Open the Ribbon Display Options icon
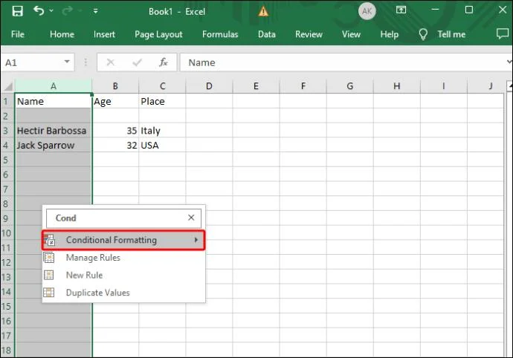The image size is (513, 358). tap(401, 11)
